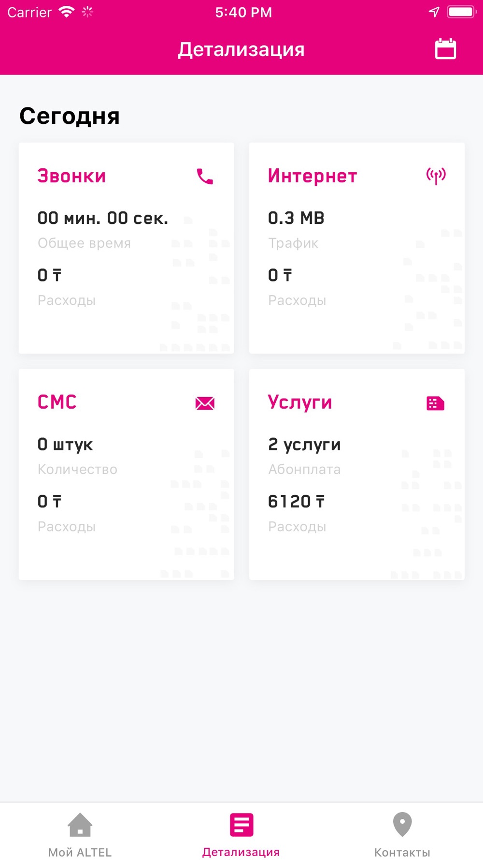Switch to the Контакты tab label
Image resolution: width=483 pixels, height=860 pixels.
tap(402, 852)
